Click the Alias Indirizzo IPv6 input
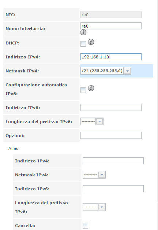The height and width of the screenshot is (230, 158). point(113,188)
